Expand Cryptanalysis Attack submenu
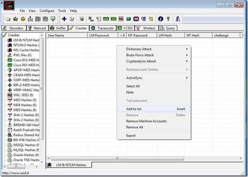The height and width of the screenshot is (177, 248). (154, 61)
